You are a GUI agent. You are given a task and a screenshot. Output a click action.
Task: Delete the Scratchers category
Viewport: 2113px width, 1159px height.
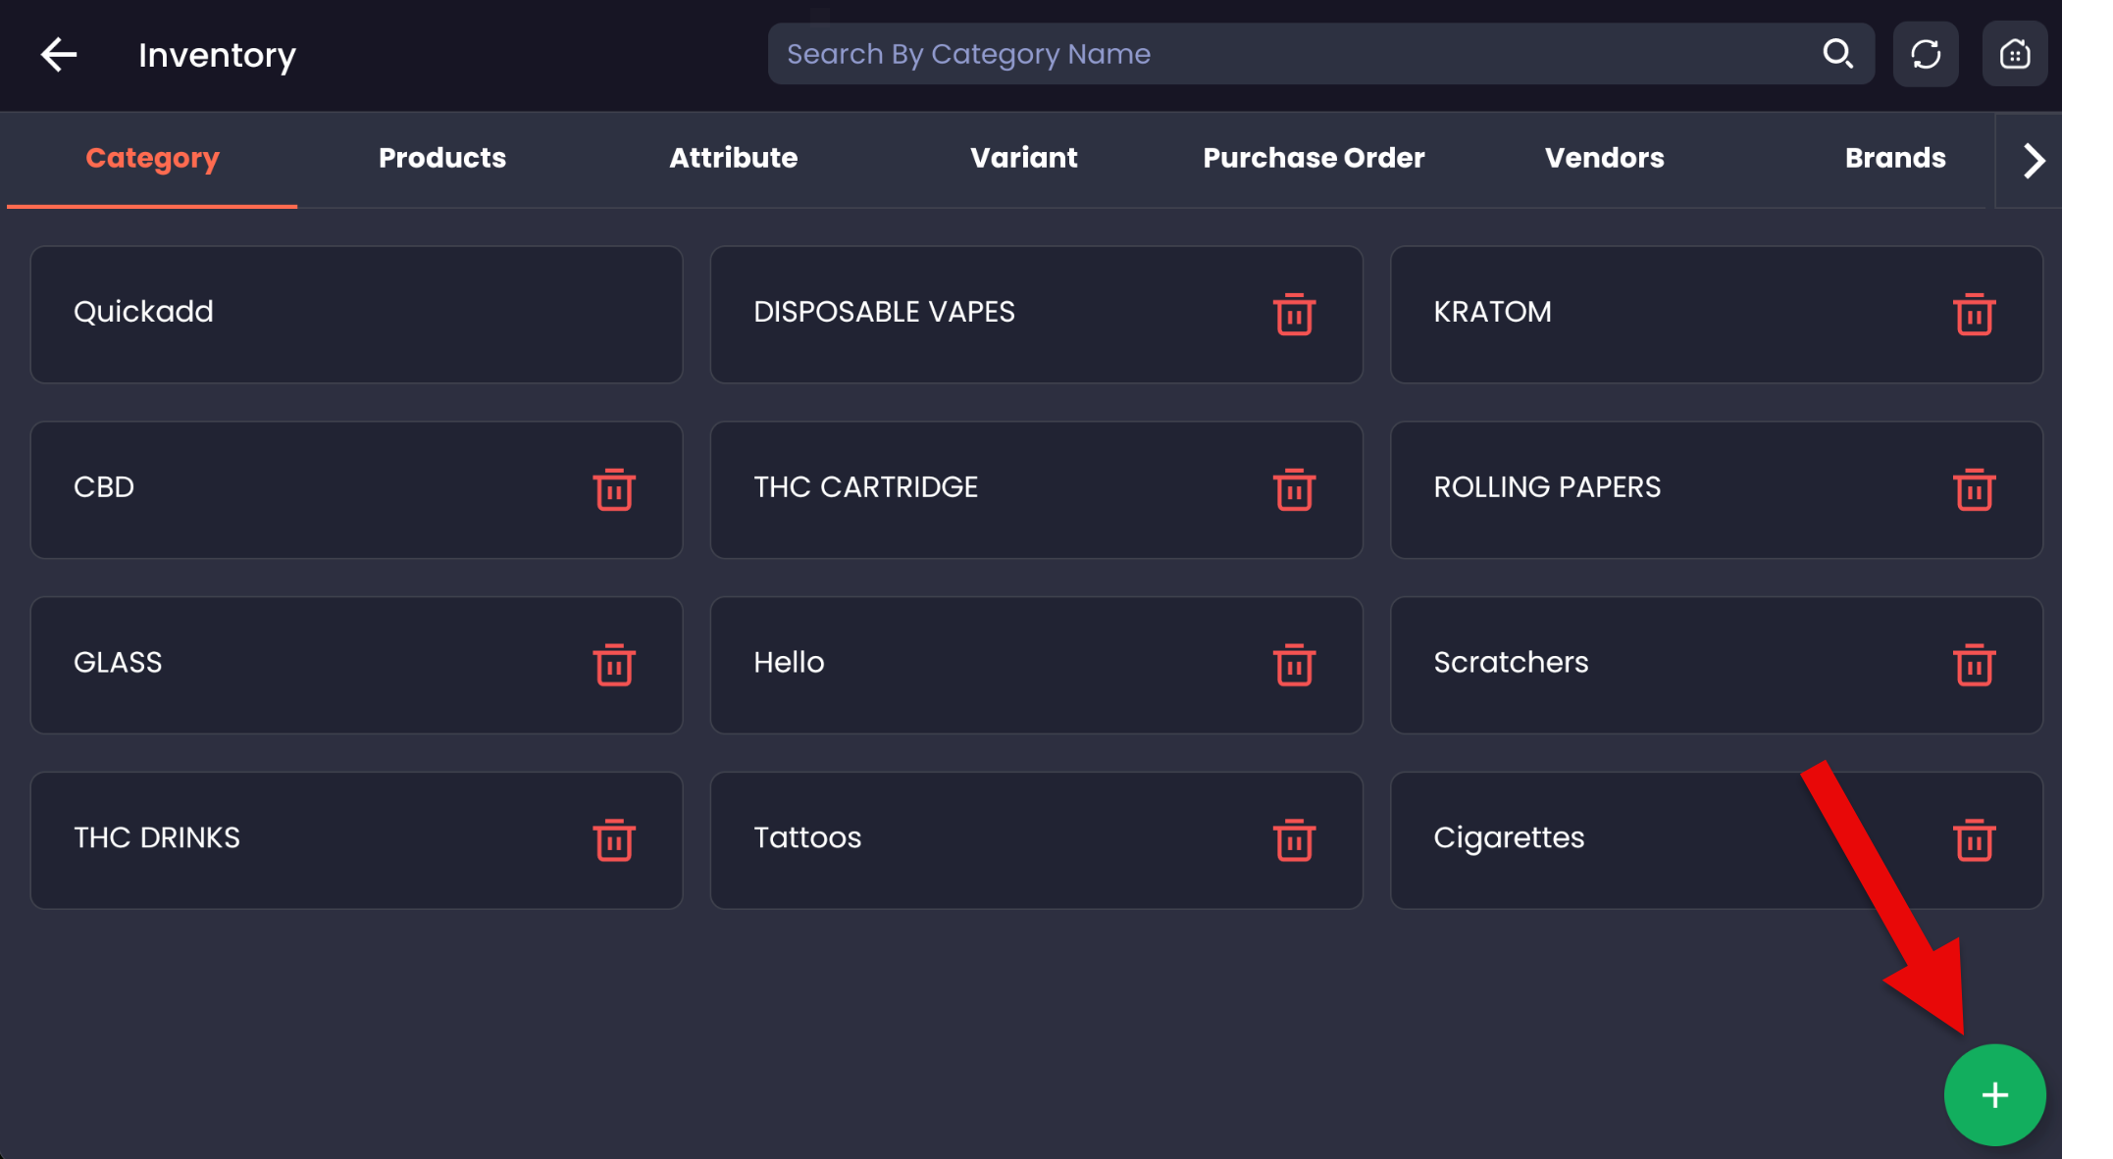pos(1974,666)
